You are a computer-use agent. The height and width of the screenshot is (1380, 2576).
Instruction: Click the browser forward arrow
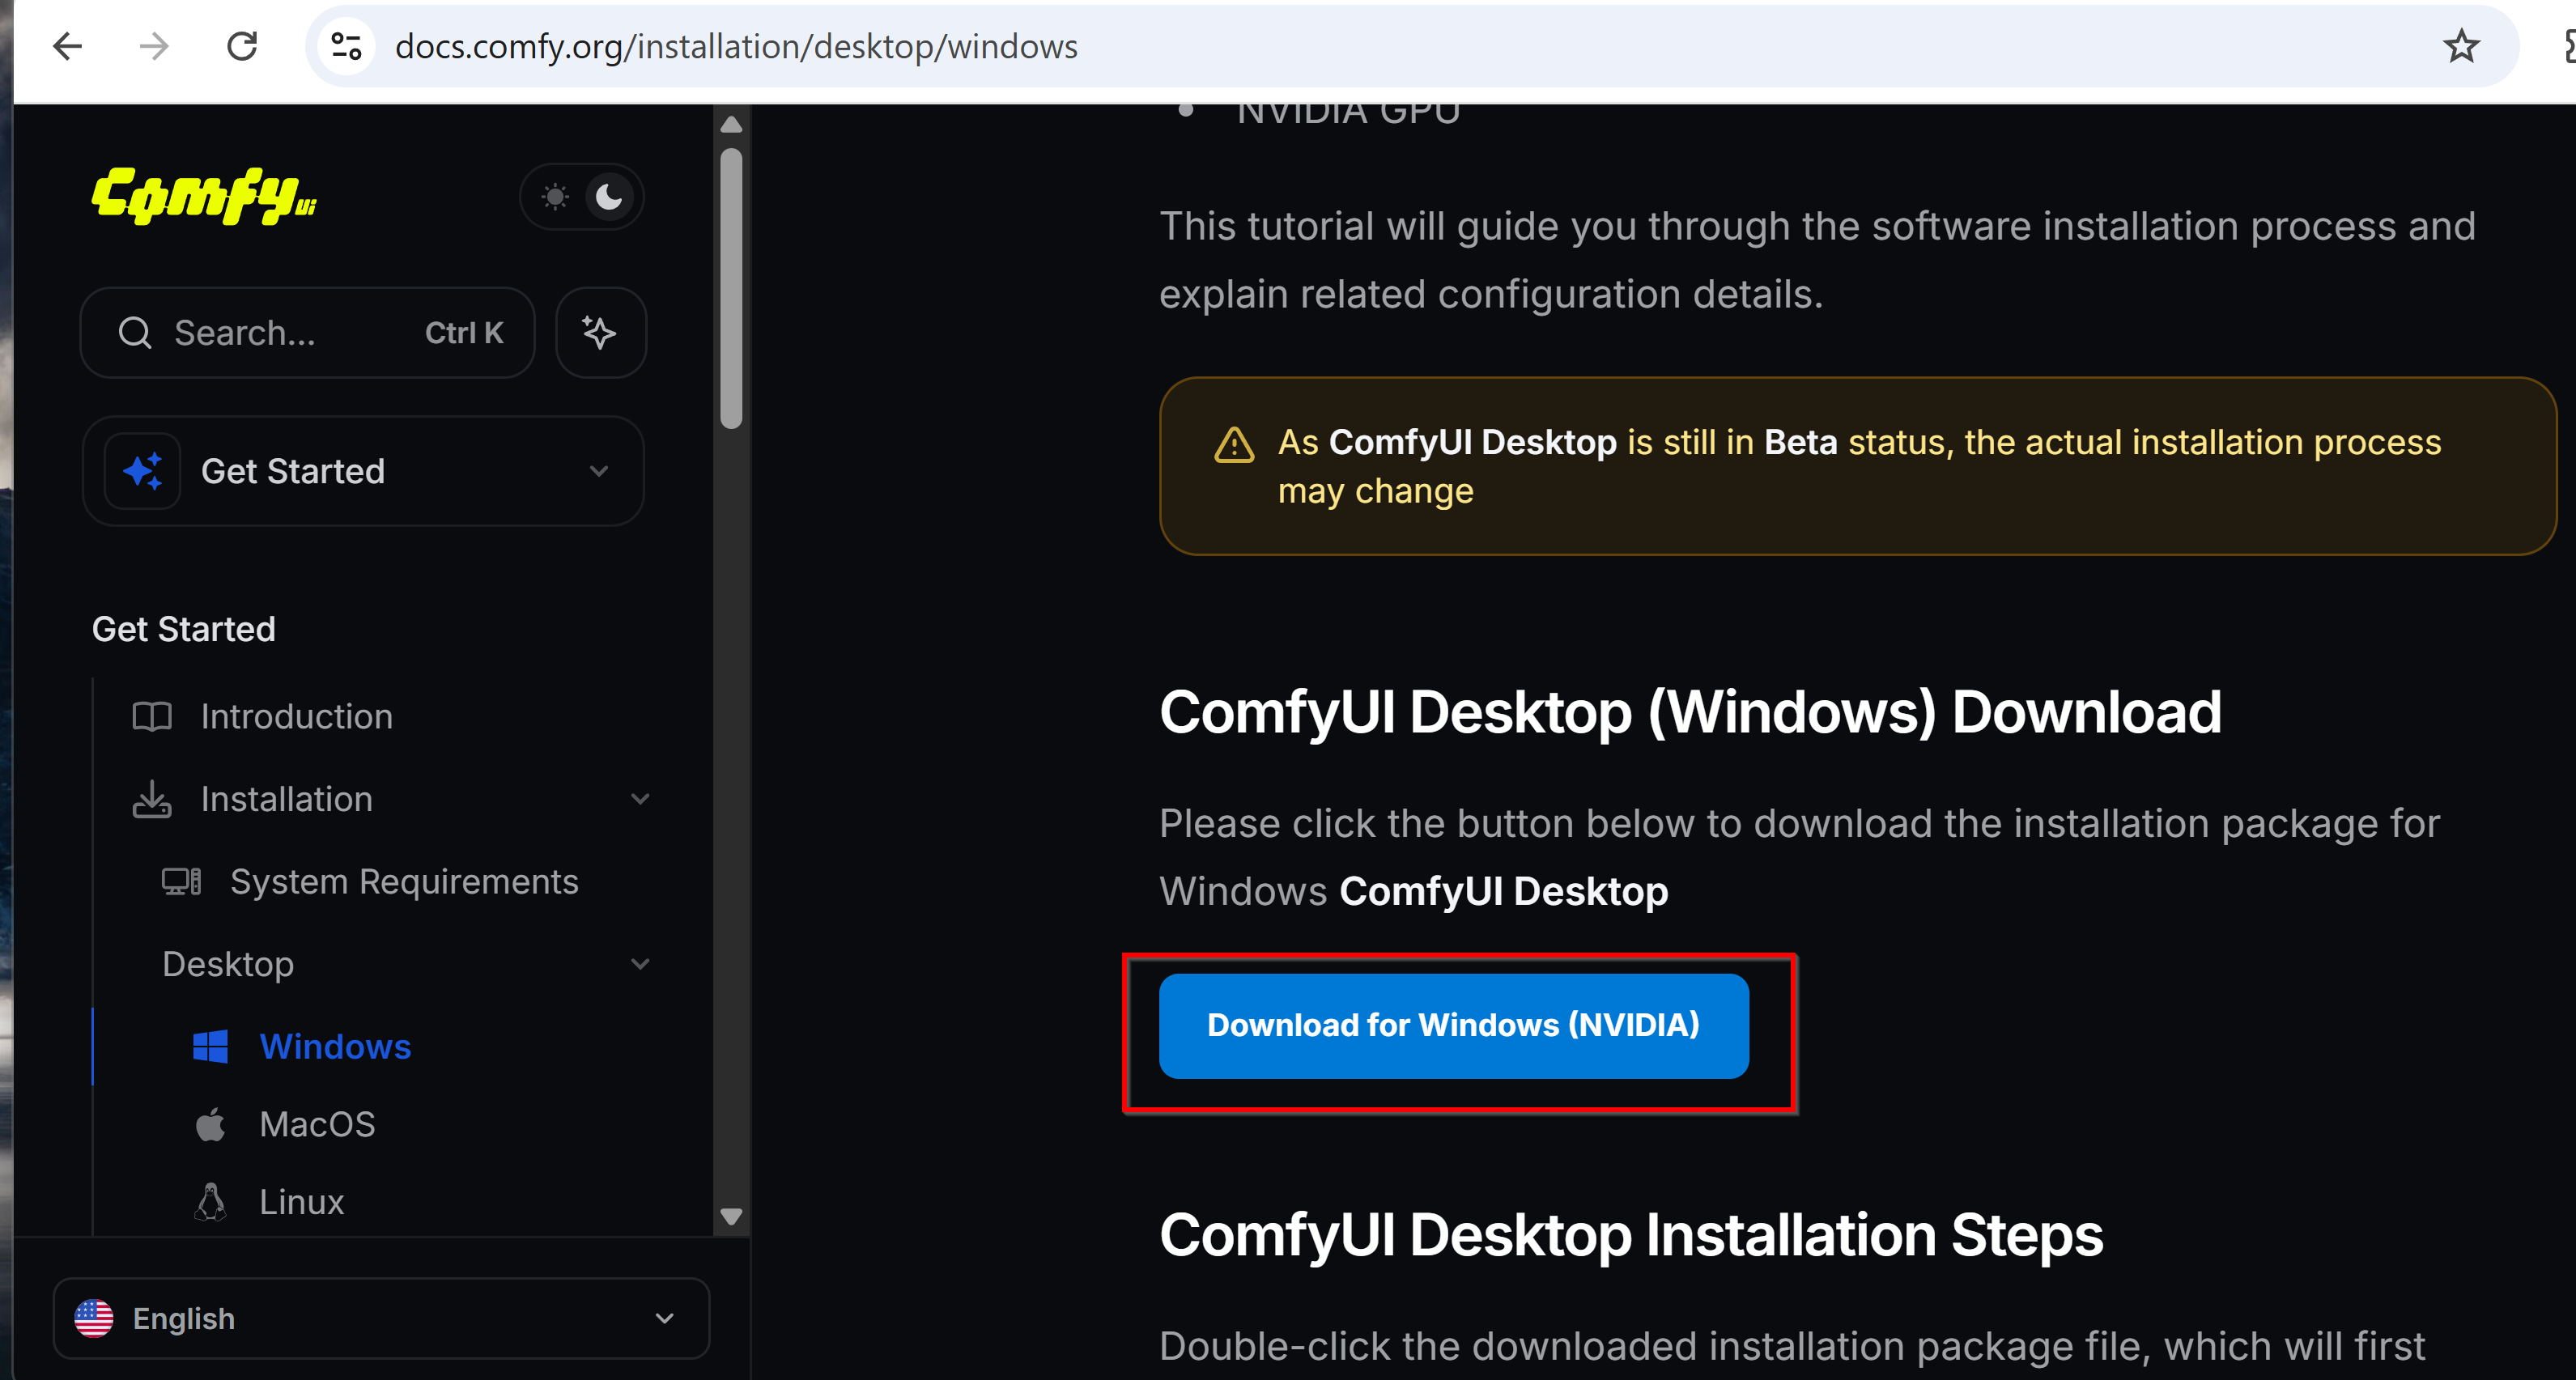(x=154, y=46)
